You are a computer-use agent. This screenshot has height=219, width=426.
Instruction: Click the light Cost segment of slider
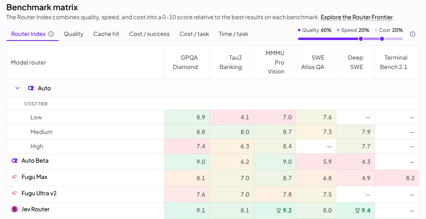[x=393, y=39]
